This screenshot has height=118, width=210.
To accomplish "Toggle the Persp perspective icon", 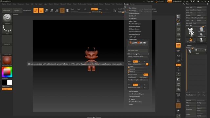I will point(178,45).
